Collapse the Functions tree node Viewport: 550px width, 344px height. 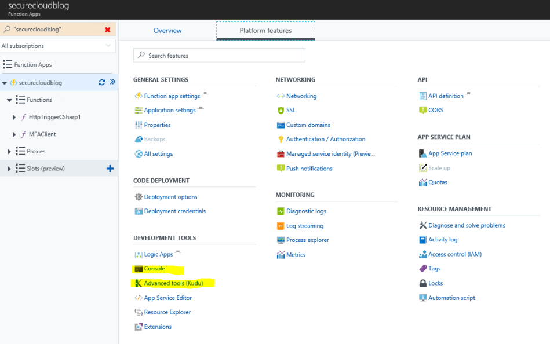pyautogui.click(x=9, y=100)
